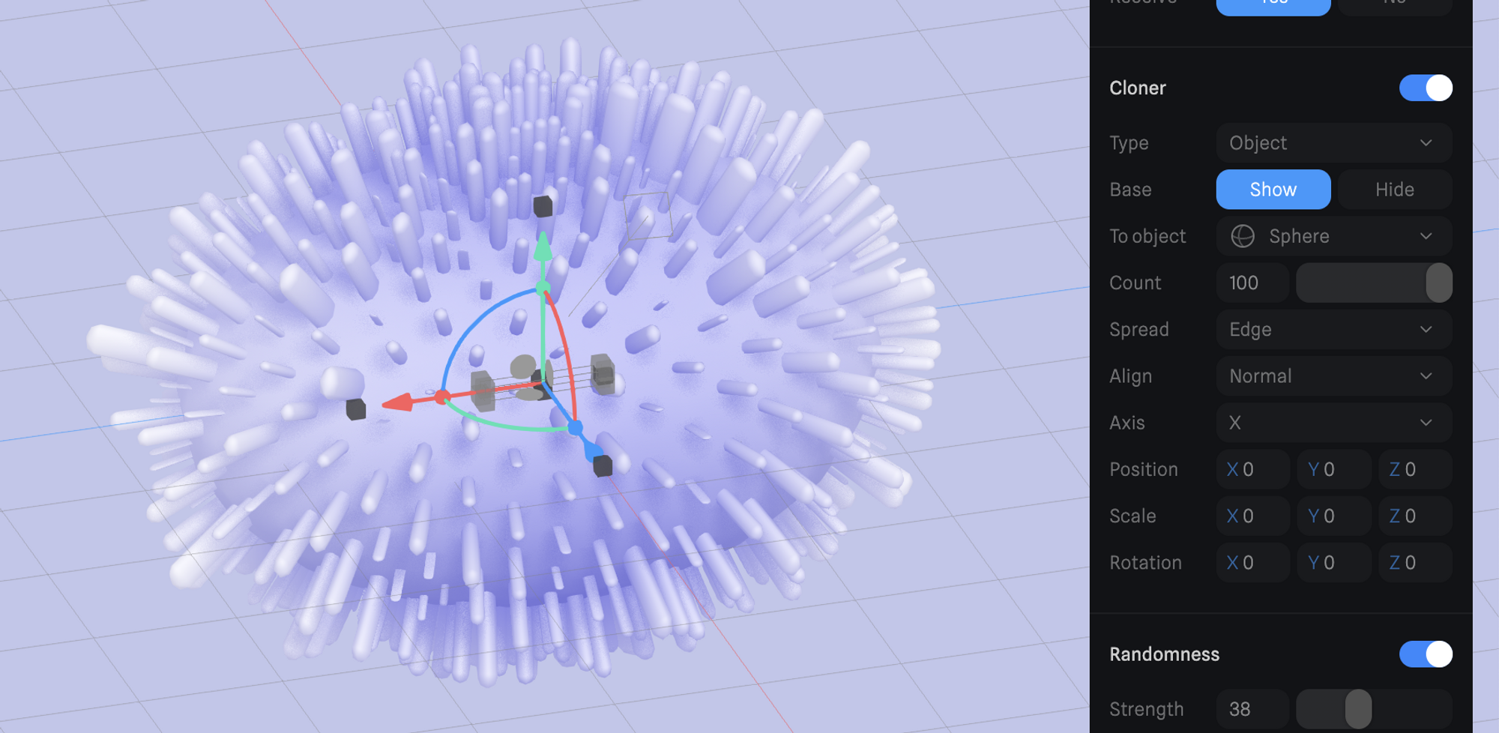Select Hide for the Base option
The width and height of the screenshot is (1499, 733).
tap(1394, 190)
